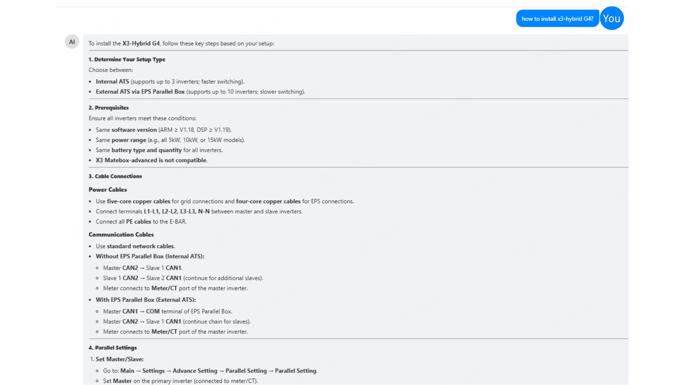Click "Without EPS Parallel Box (Internal ATS)" item
The width and height of the screenshot is (685, 385).
pyautogui.click(x=150, y=256)
